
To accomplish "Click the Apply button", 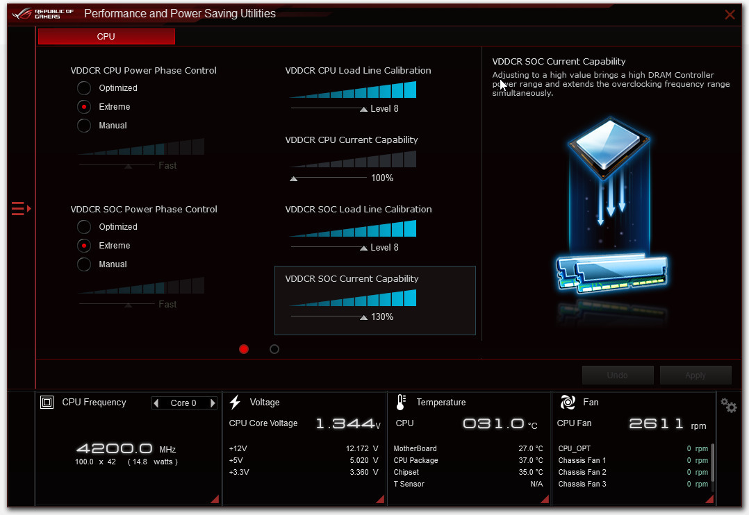I will point(695,375).
